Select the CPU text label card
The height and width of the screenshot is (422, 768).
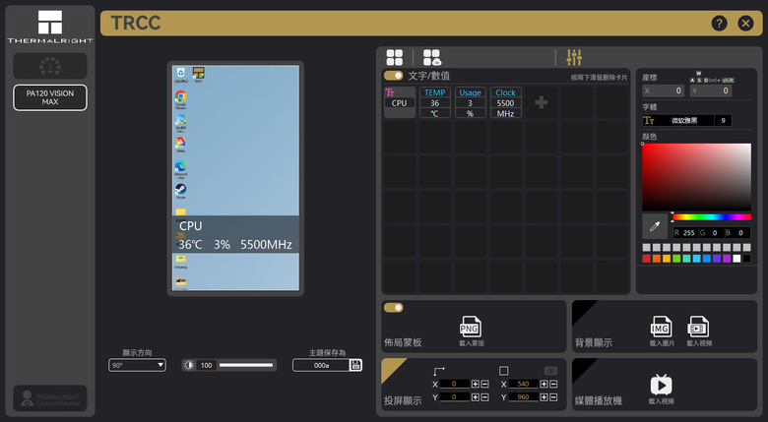pos(400,102)
